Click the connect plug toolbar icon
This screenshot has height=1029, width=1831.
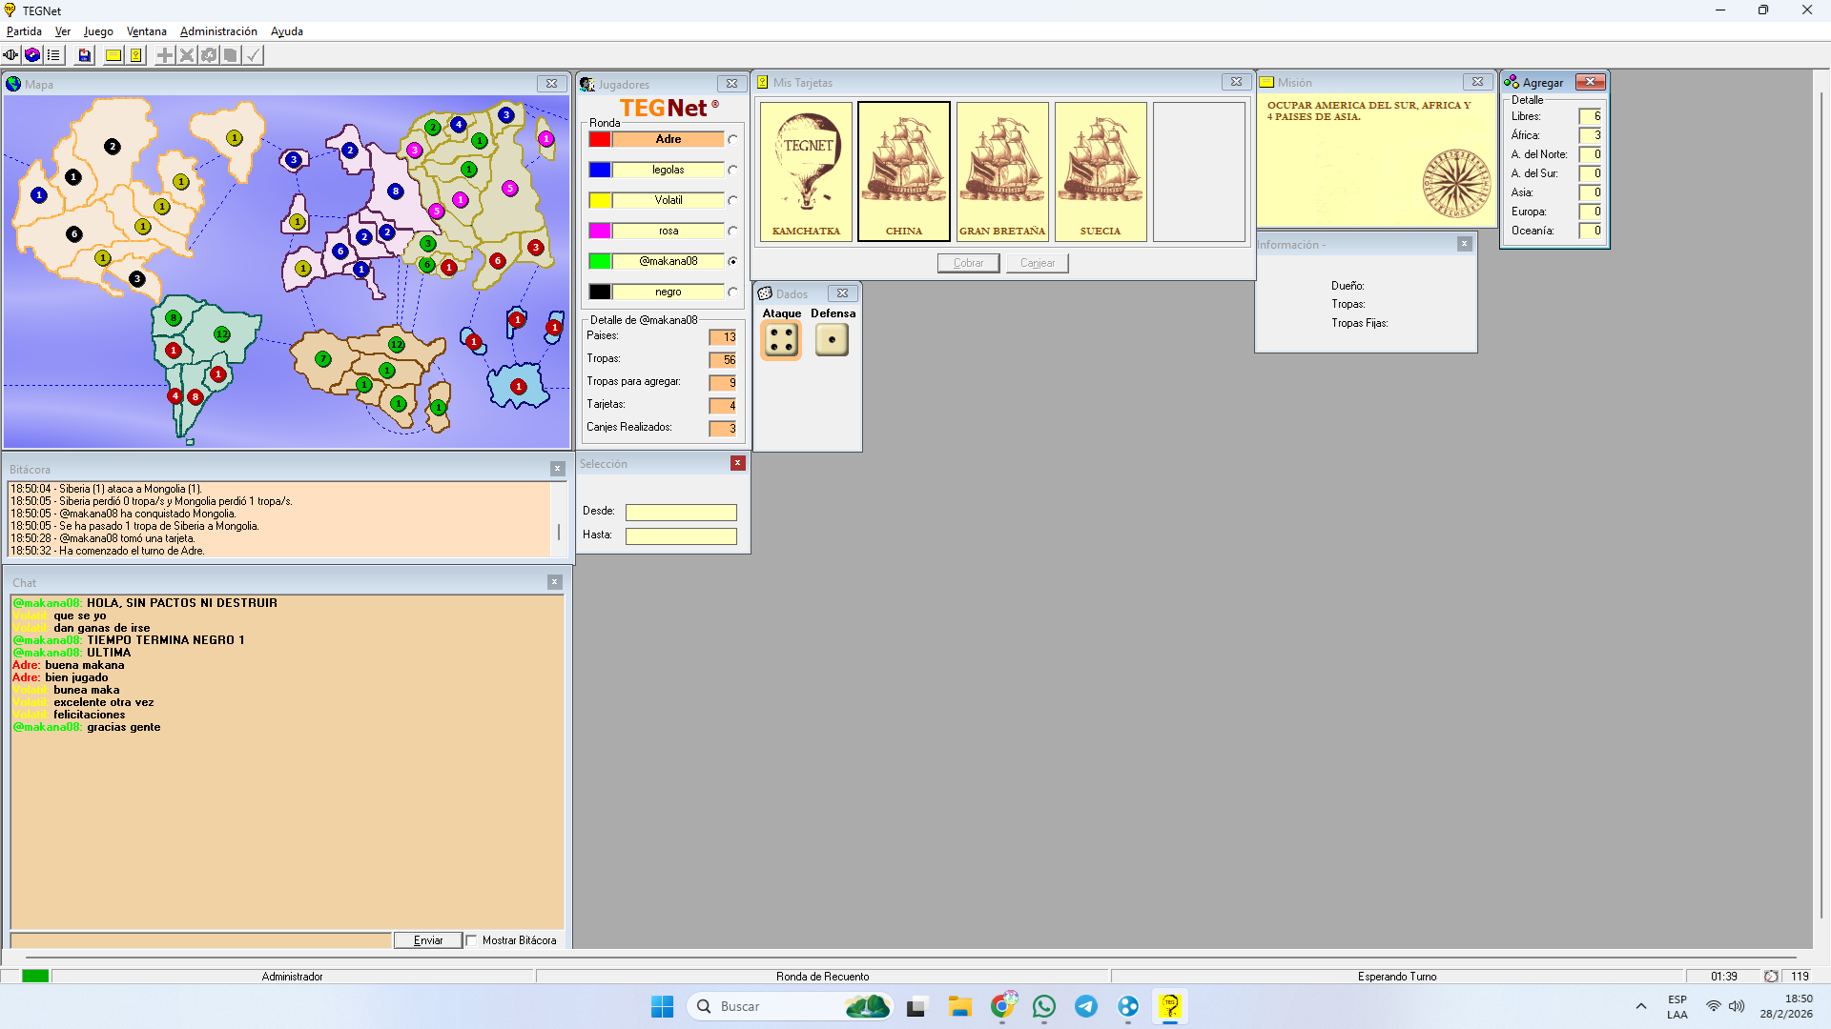tap(10, 55)
